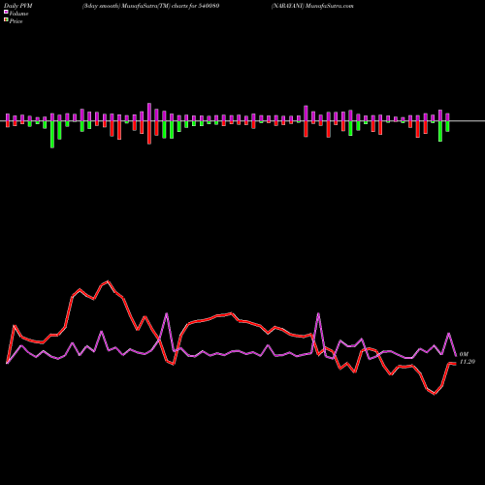Click the 'Daily PVM' title text
Viewport: 485px width, 485px height.
click(18, 6)
